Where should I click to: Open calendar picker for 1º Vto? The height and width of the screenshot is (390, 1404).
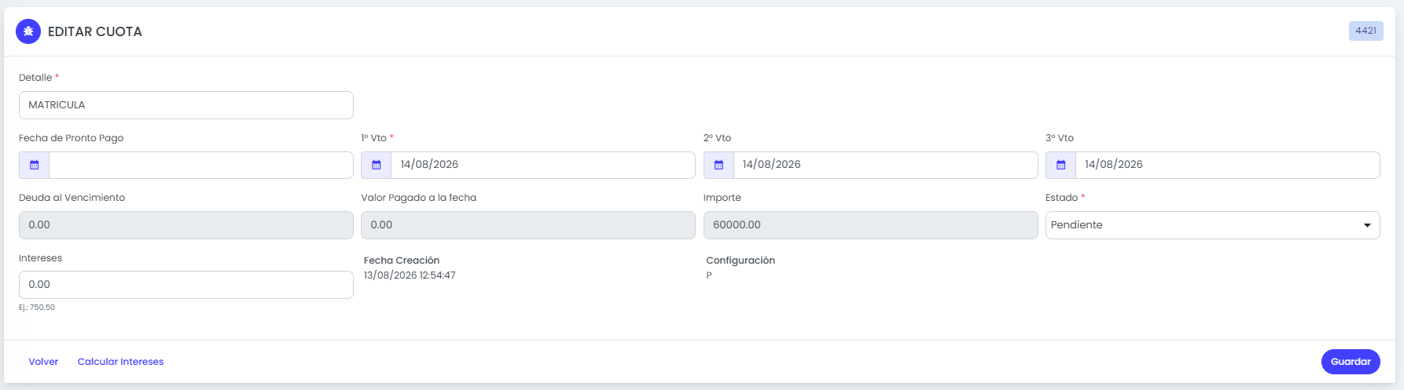(x=377, y=165)
